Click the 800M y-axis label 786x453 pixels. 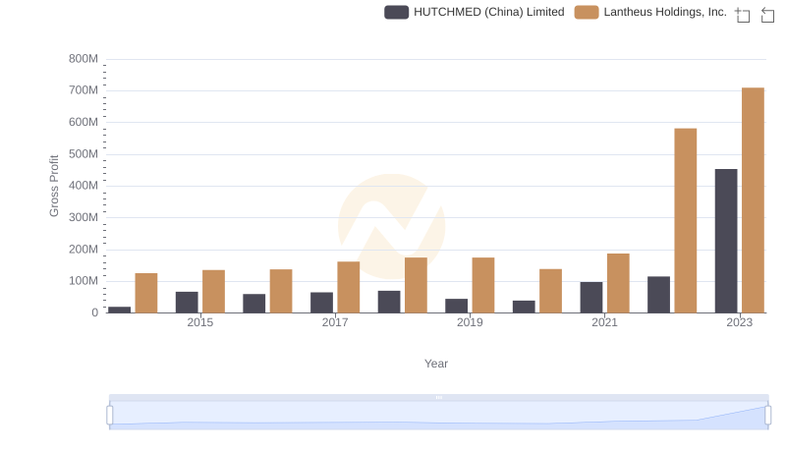[84, 59]
